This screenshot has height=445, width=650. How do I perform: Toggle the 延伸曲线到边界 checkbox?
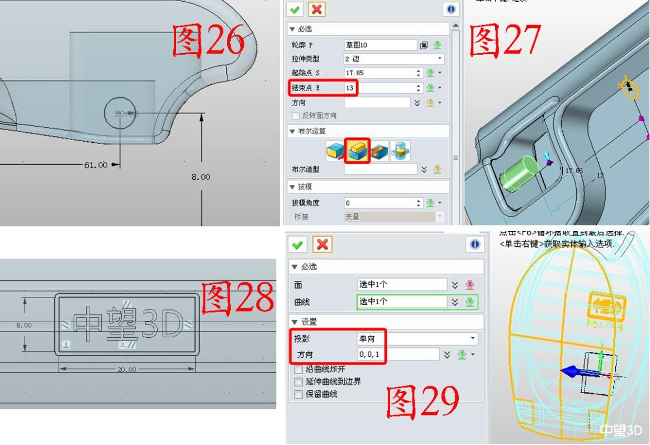tap(298, 382)
